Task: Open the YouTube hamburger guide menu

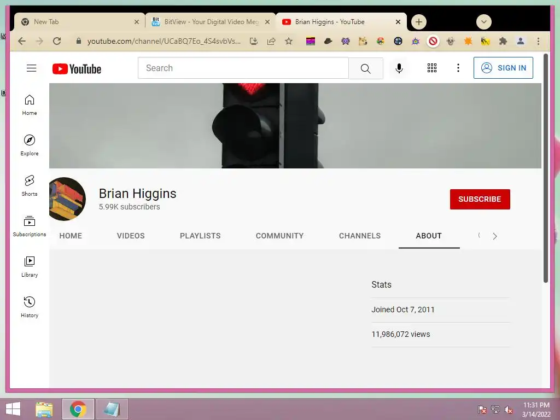Action: pos(31,68)
